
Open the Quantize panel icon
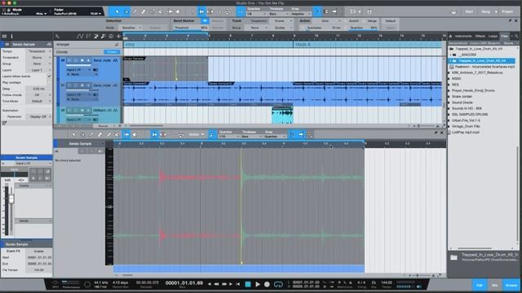(241, 11)
